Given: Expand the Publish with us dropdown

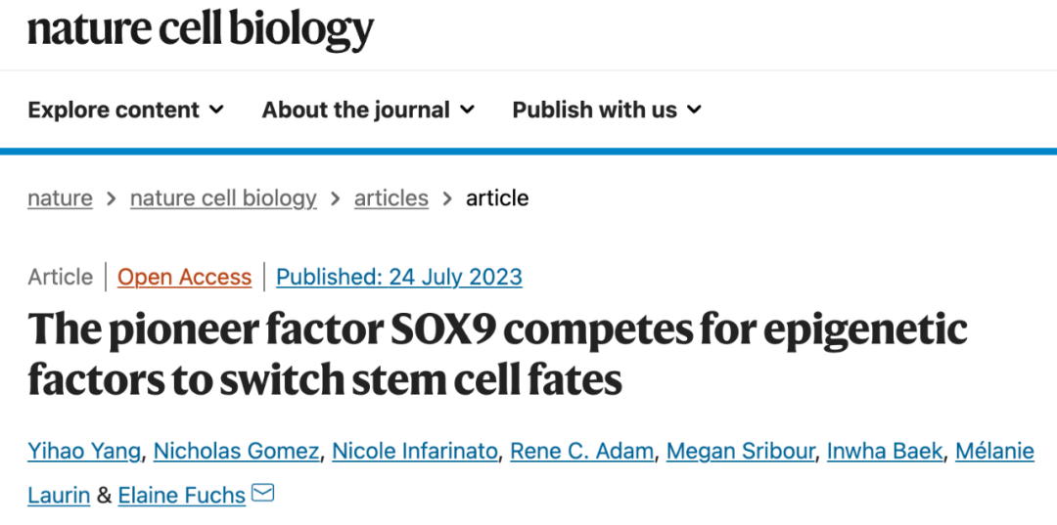Looking at the screenshot, I should pyautogui.click(x=607, y=109).
